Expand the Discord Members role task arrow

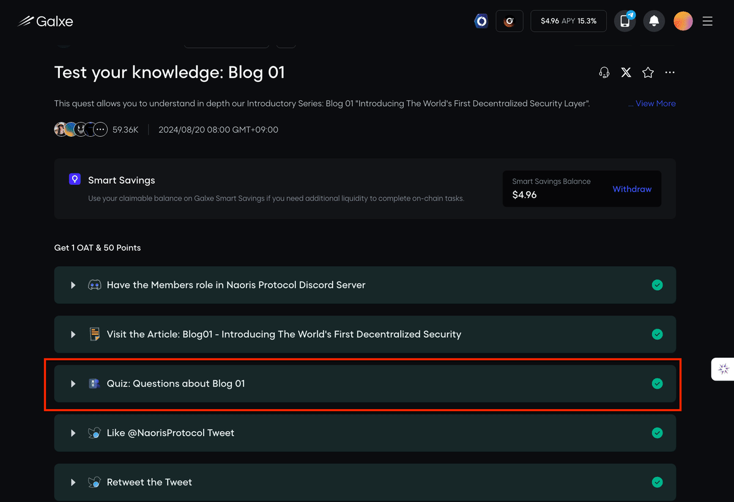(73, 285)
